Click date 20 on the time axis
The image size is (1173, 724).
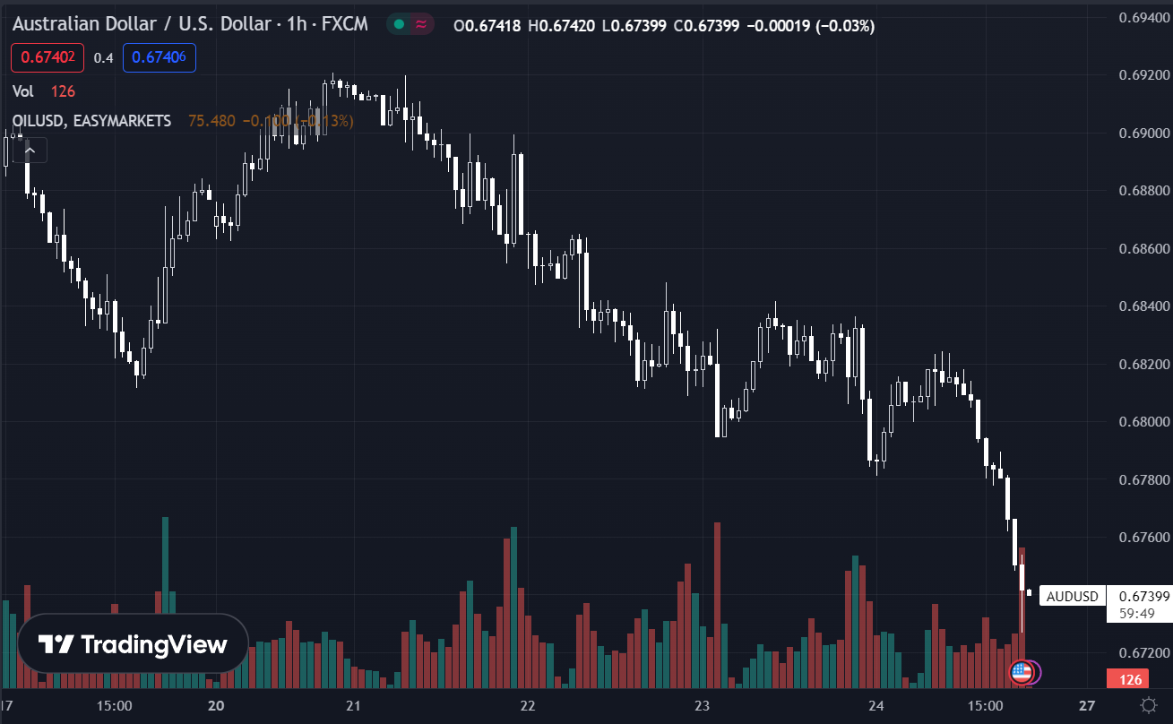tap(215, 705)
